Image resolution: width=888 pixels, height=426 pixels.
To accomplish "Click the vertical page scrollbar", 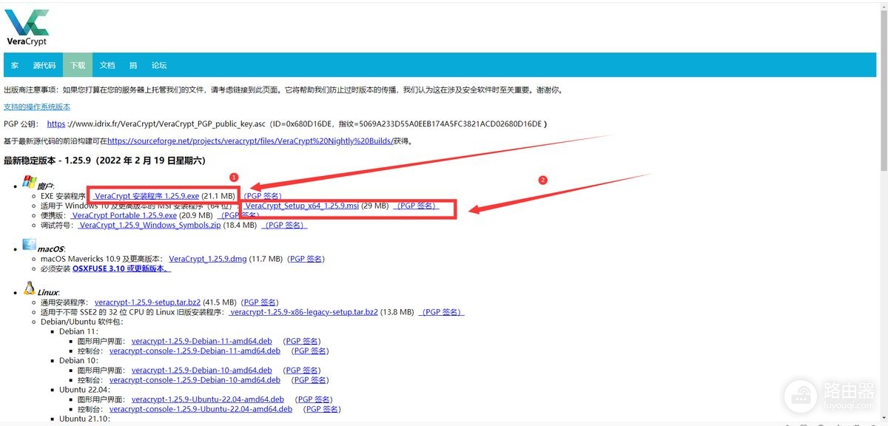I will tap(883, 213).
